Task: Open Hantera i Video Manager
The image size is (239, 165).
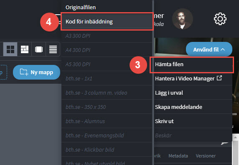Action: pyautogui.click(x=193, y=78)
